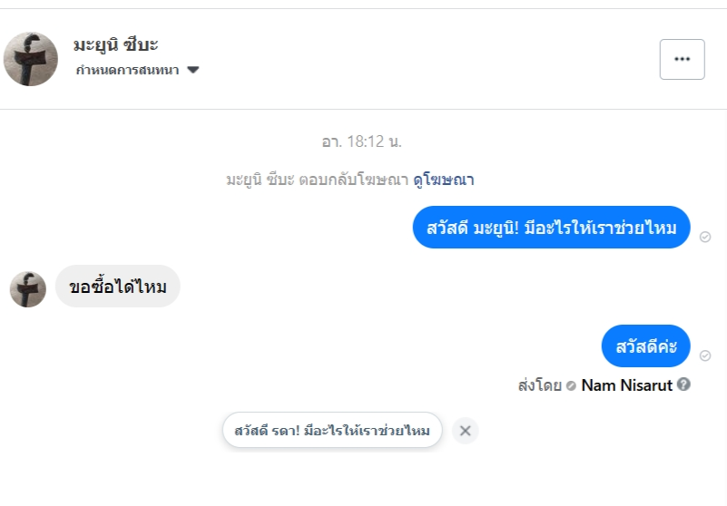
Task: Click the มะยูนิ ซีบะ ตอบกลับโฆษณา notice text
Action: point(317,180)
